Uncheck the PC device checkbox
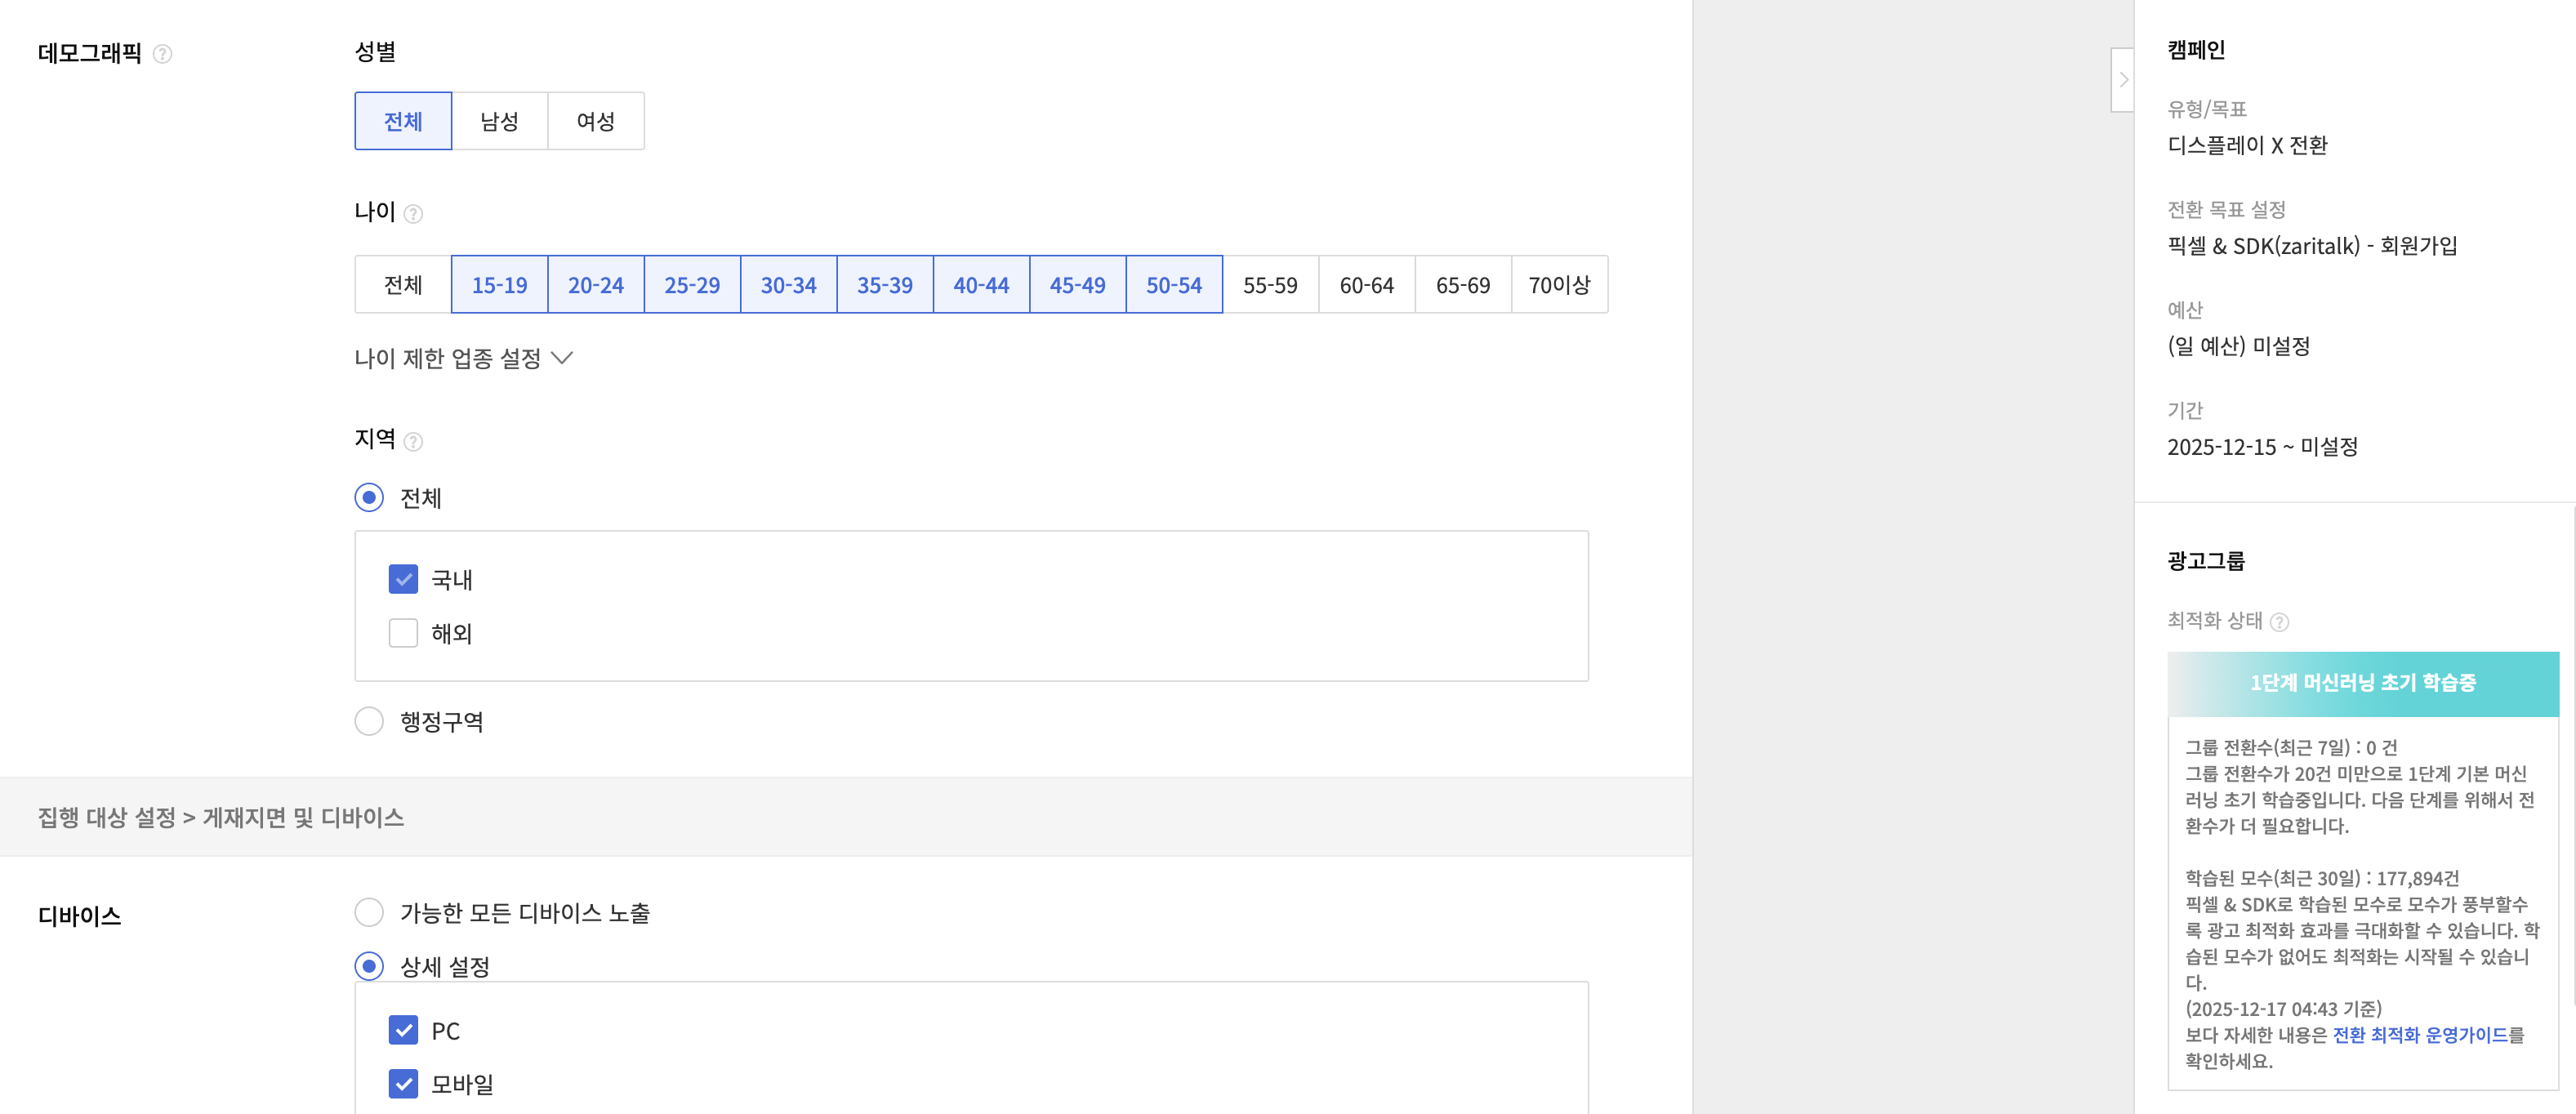Image resolution: width=2576 pixels, height=1114 pixels. click(x=403, y=1030)
